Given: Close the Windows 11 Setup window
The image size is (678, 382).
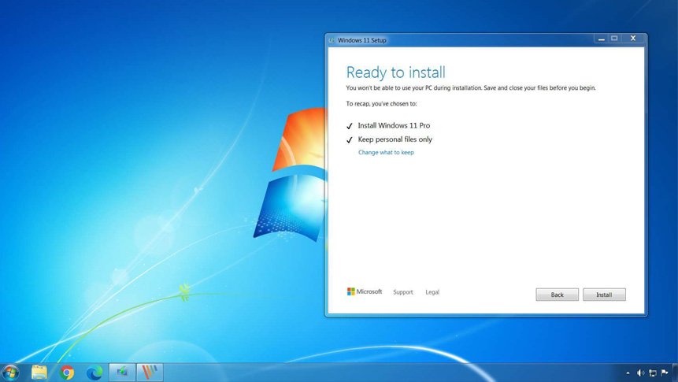Looking at the screenshot, I should 633,38.
